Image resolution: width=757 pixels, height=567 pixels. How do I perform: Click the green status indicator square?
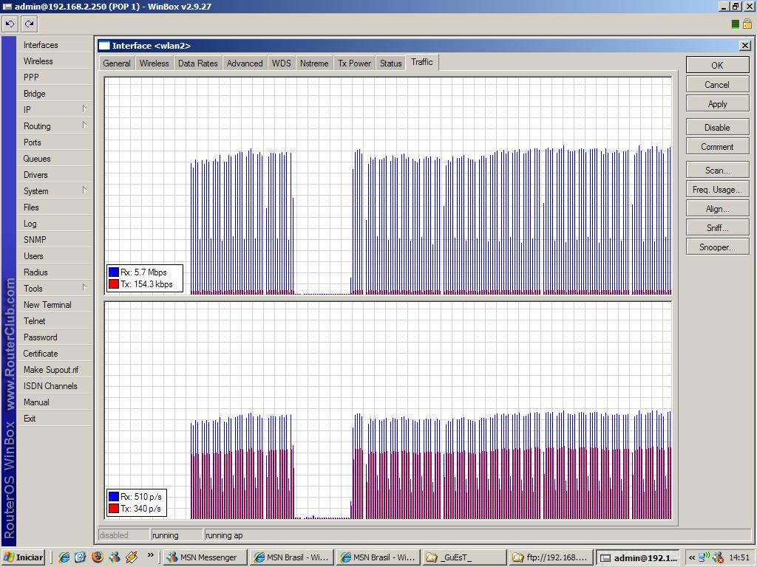tap(736, 24)
